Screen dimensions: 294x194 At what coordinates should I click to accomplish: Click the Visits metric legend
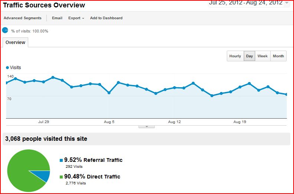pyautogui.click(x=13, y=68)
